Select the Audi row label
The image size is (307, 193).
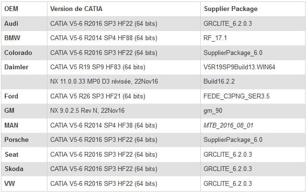pos(11,23)
